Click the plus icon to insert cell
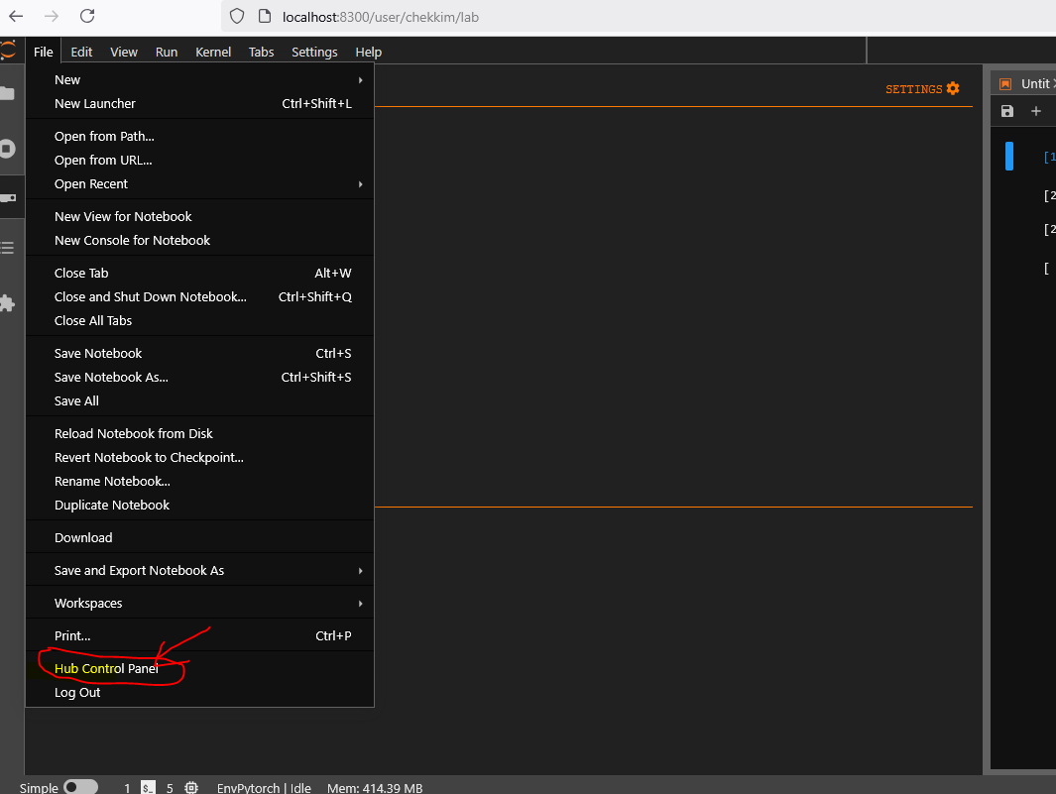The width and height of the screenshot is (1056, 794). click(1036, 111)
